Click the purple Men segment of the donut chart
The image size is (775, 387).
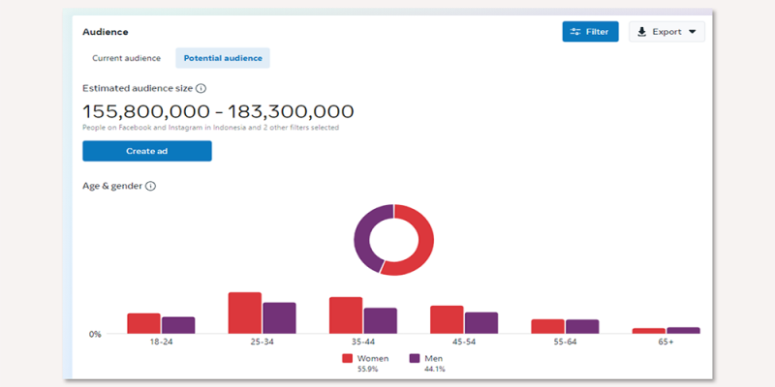pyautogui.click(x=364, y=236)
